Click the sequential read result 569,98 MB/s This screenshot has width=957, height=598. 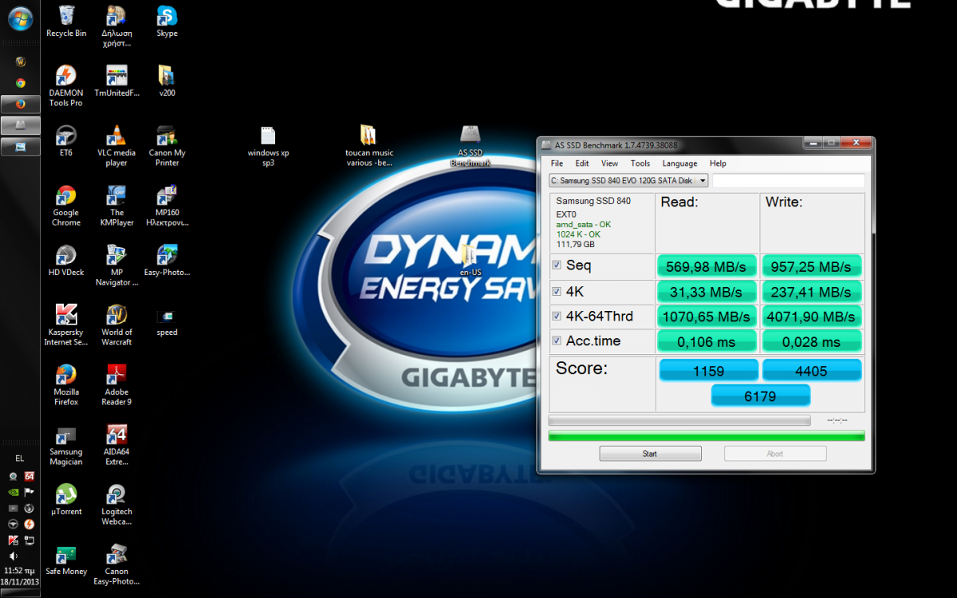707,266
